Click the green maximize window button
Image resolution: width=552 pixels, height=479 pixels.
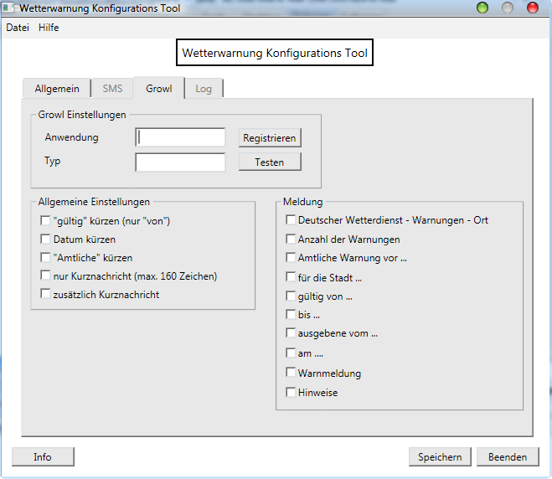(x=482, y=8)
